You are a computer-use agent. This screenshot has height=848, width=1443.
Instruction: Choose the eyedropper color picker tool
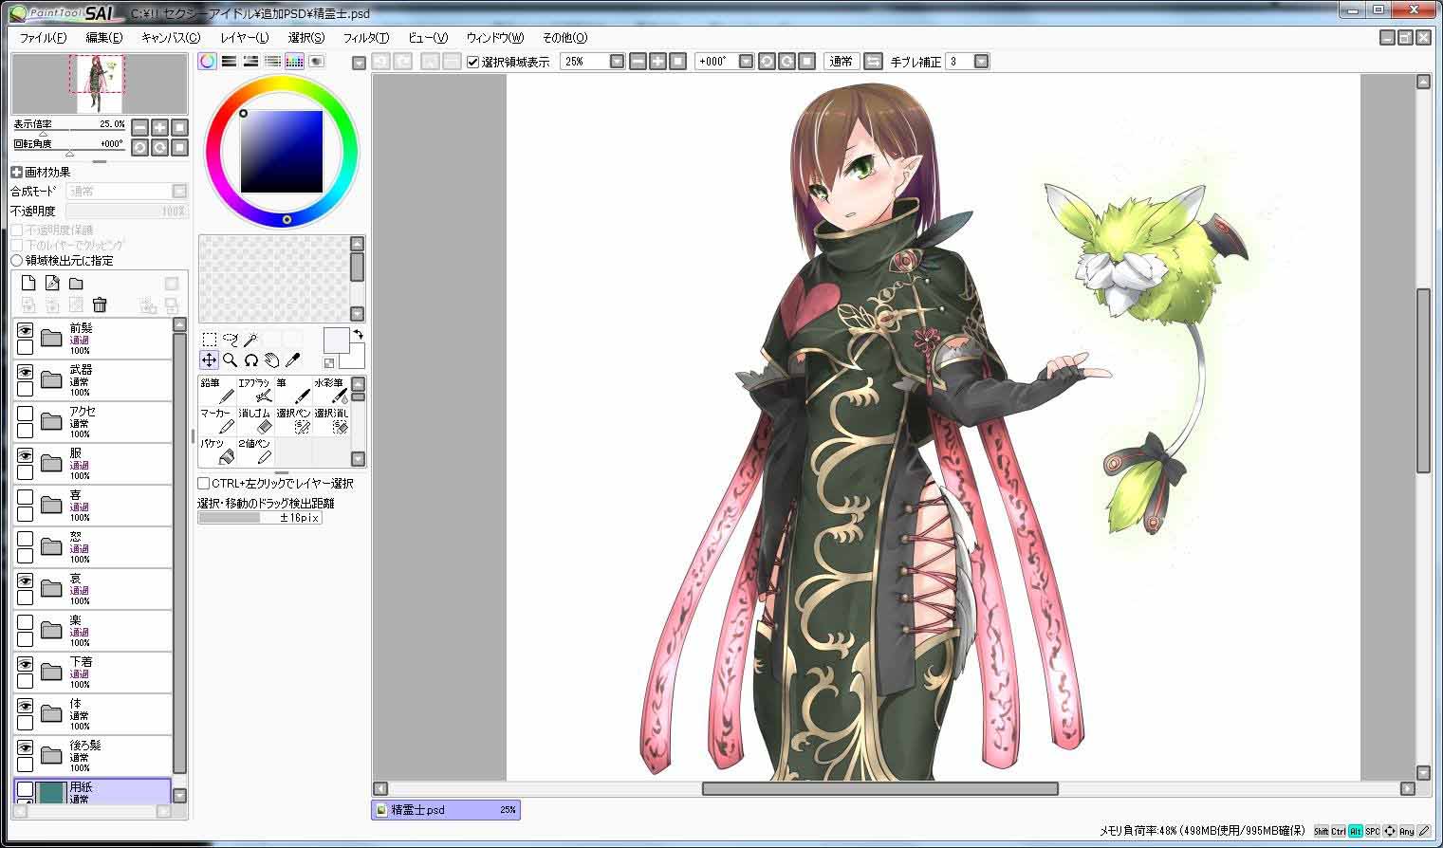(292, 360)
